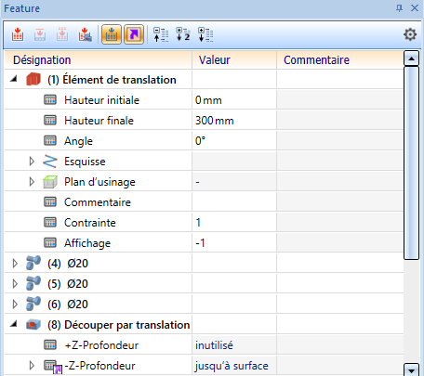The image size is (424, 376).
Task: Click the collapse all levels icon
Action: [161, 34]
